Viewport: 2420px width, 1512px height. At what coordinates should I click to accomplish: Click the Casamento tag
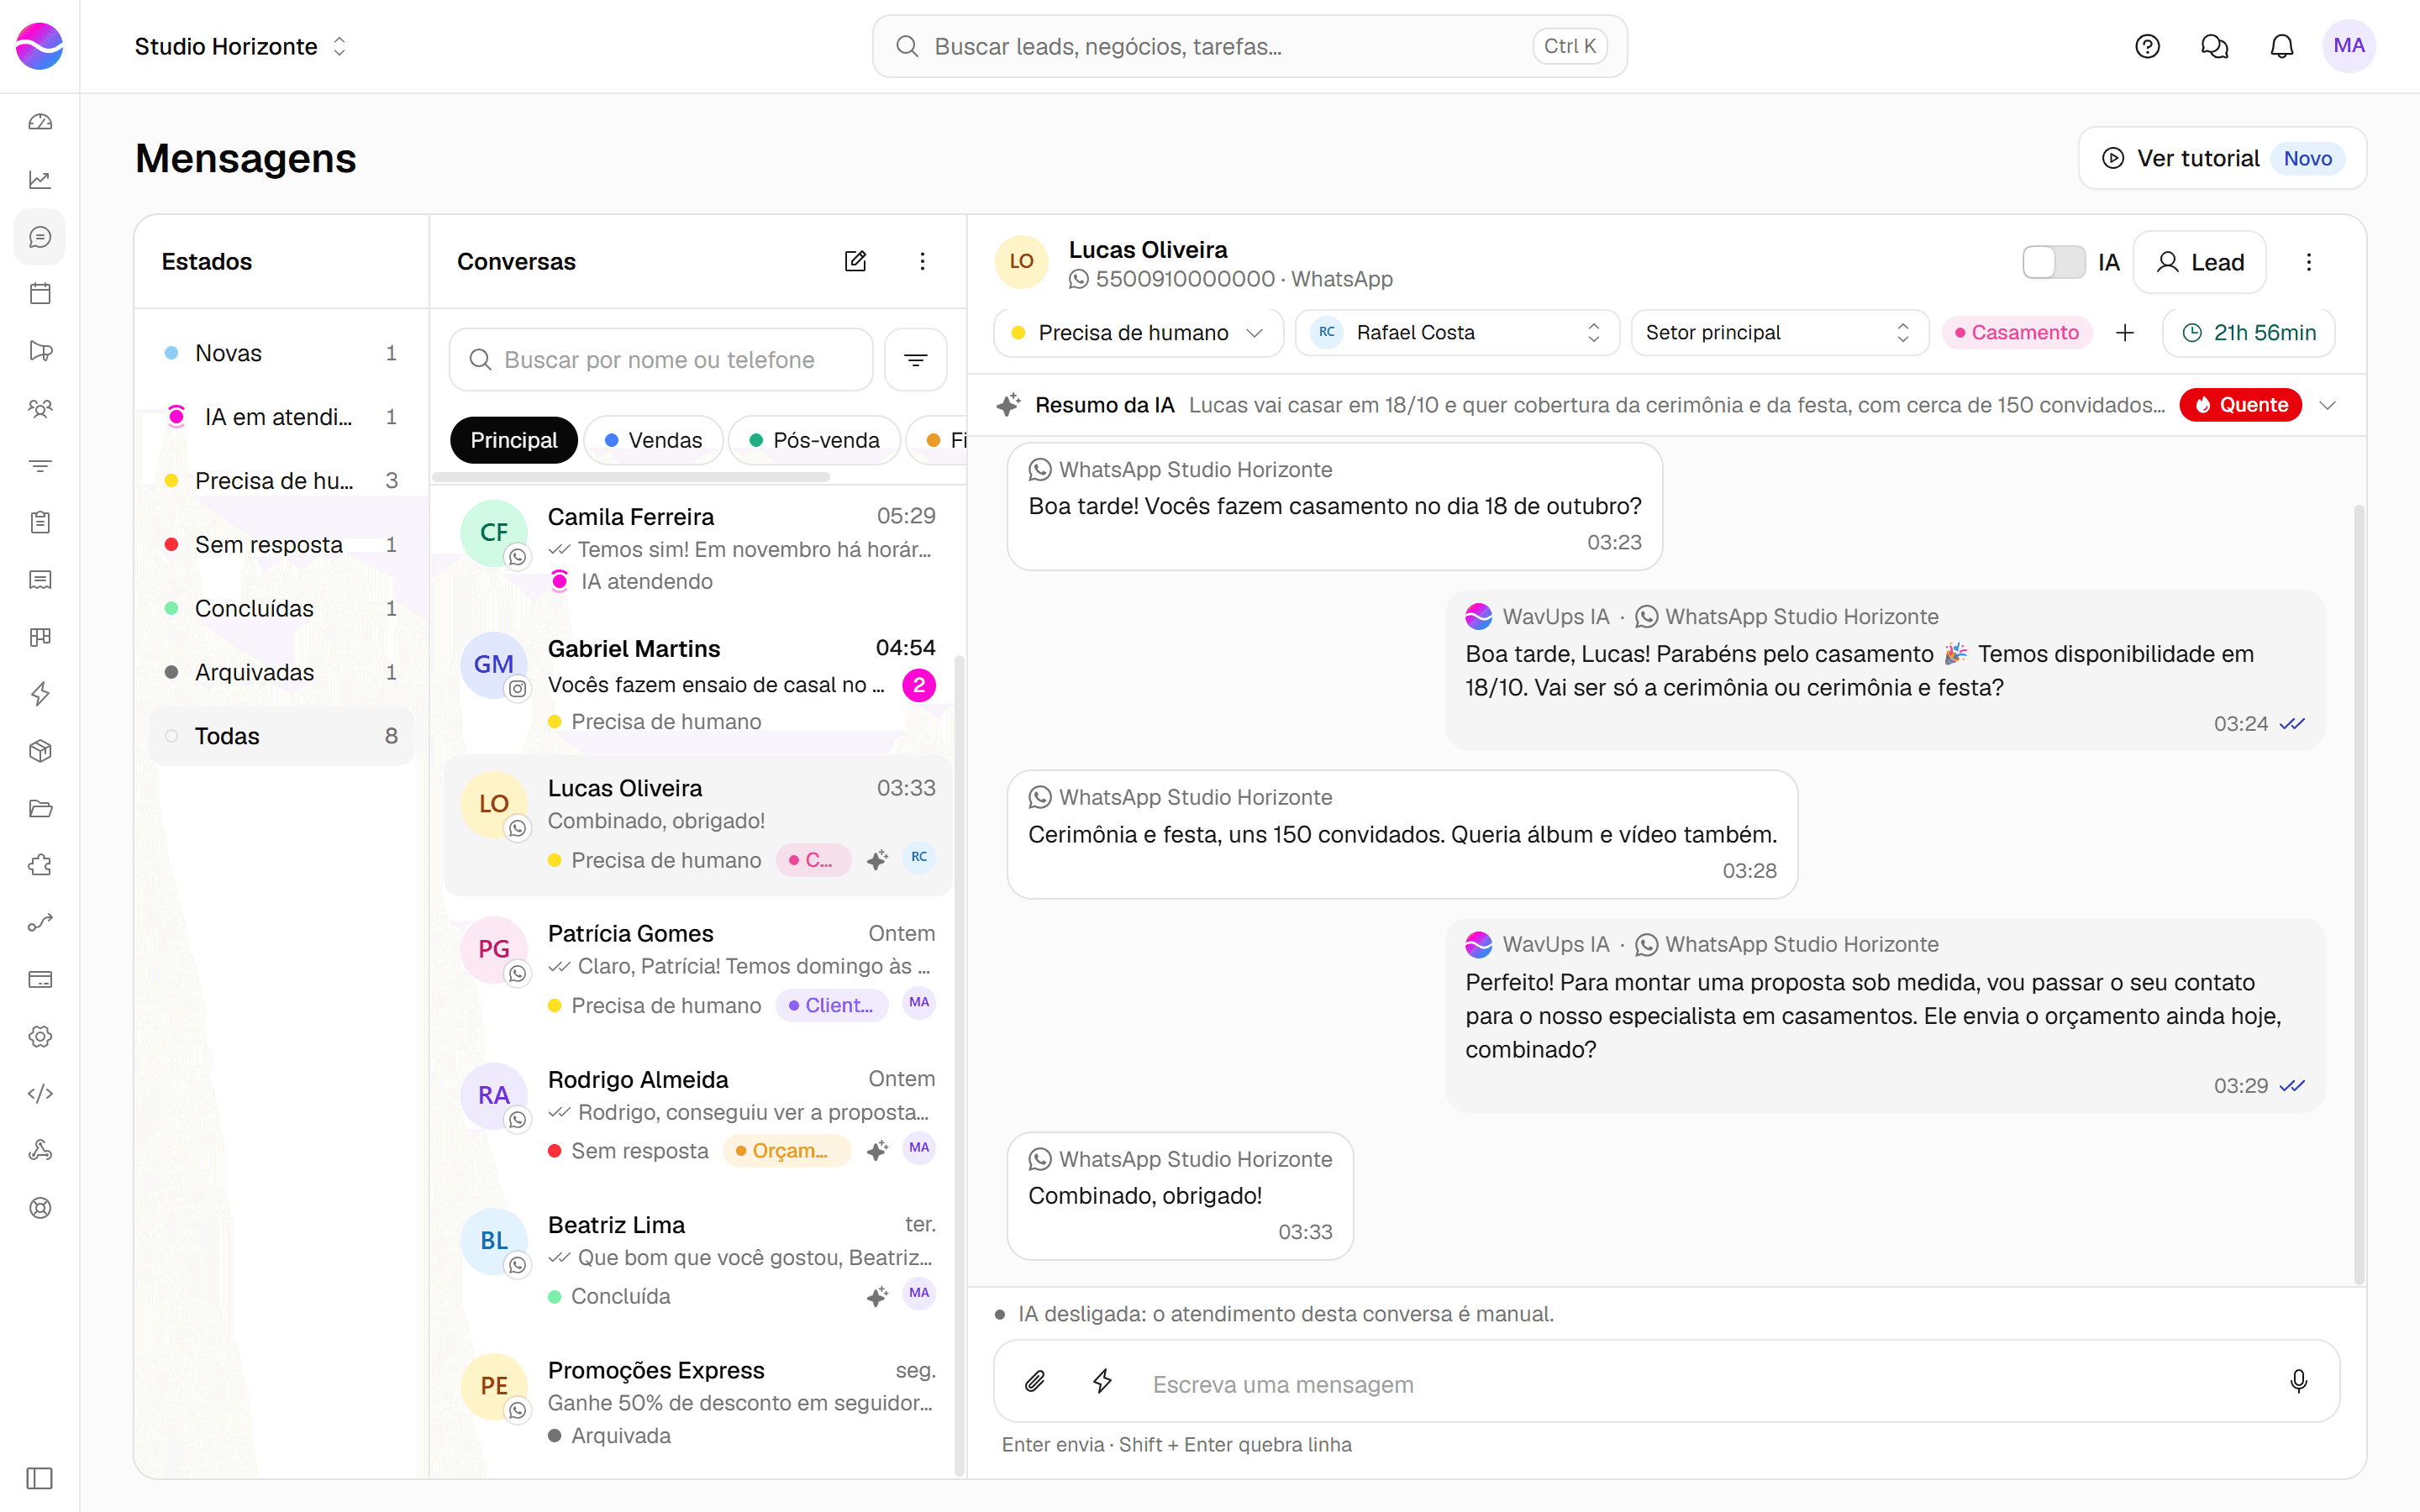pyautogui.click(x=2016, y=333)
